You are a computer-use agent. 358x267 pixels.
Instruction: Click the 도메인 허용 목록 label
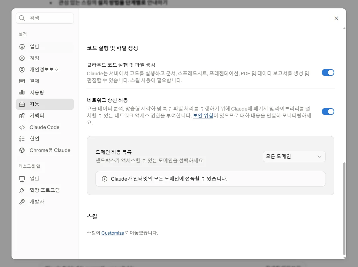point(114,152)
